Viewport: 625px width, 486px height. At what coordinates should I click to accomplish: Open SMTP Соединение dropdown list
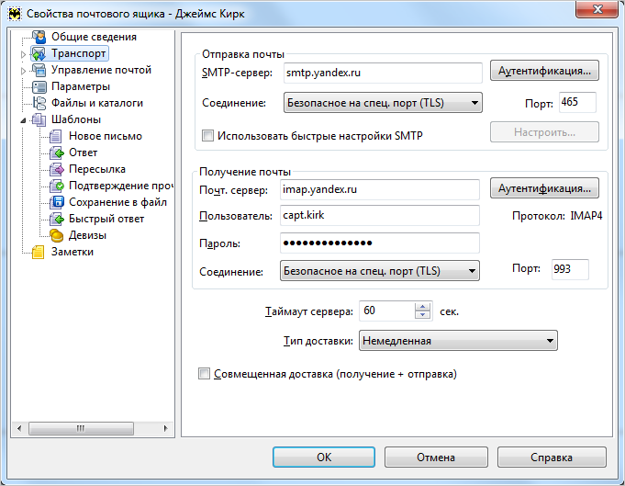(383, 103)
